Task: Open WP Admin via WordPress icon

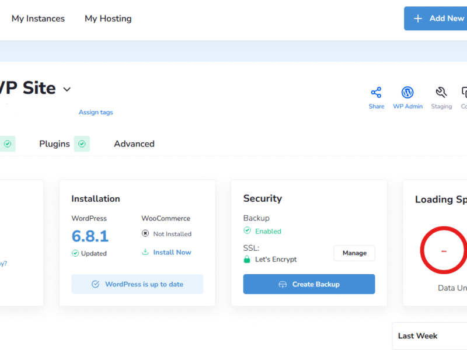Action: (407, 93)
